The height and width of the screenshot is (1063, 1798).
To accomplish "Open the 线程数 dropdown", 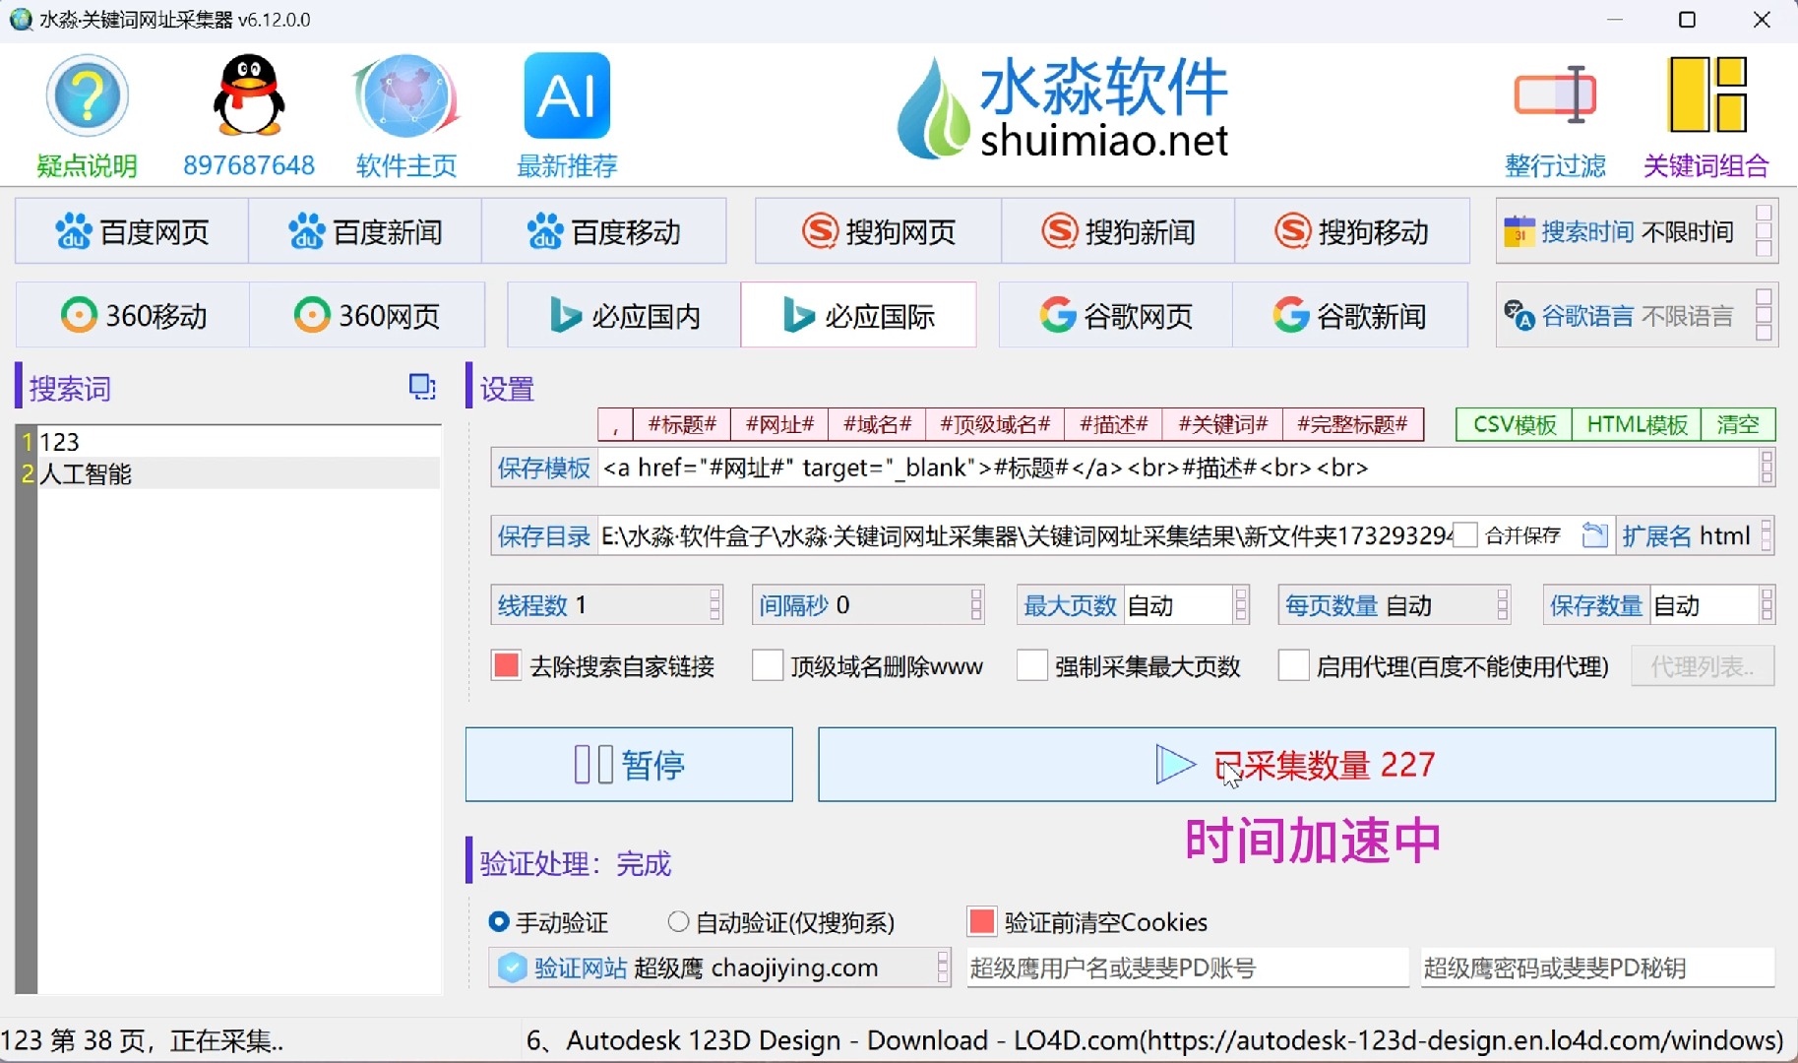I will (607, 605).
